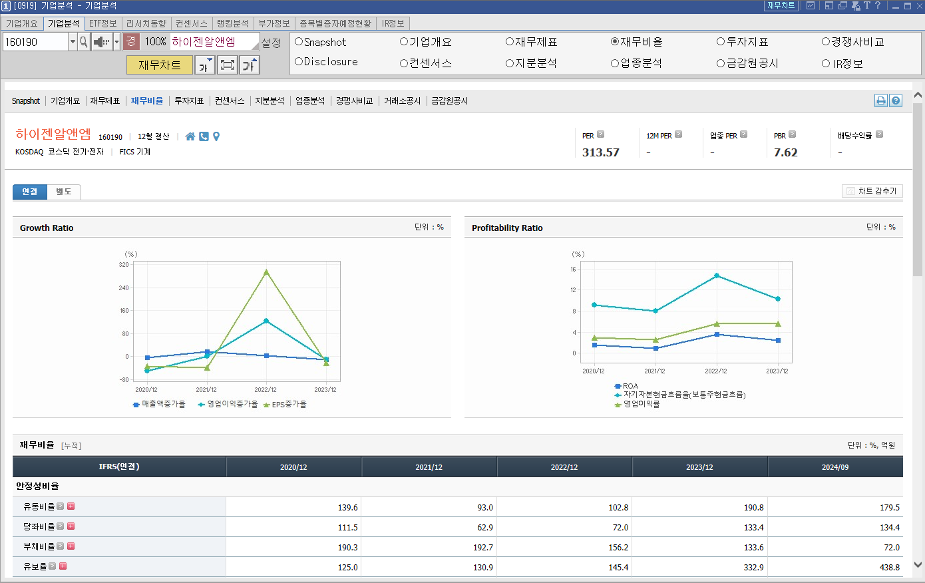This screenshot has width=925, height=583.
Task: Click help icon next to 유동비율
Action: coord(60,506)
